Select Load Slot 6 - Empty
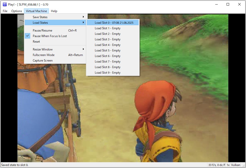Screen dimensions: 246x168 click(113, 56)
